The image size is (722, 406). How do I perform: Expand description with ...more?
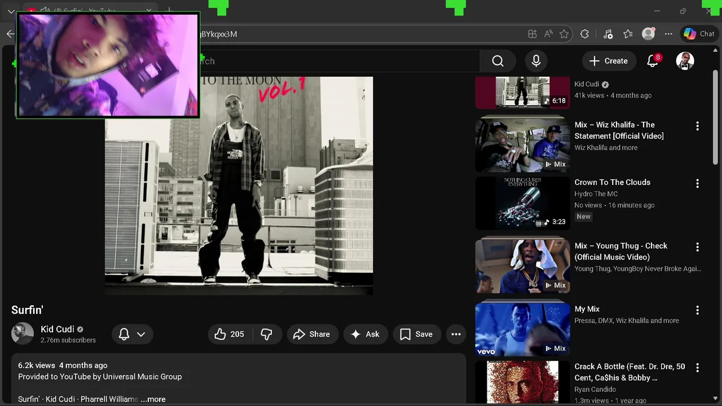click(x=153, y=399)
